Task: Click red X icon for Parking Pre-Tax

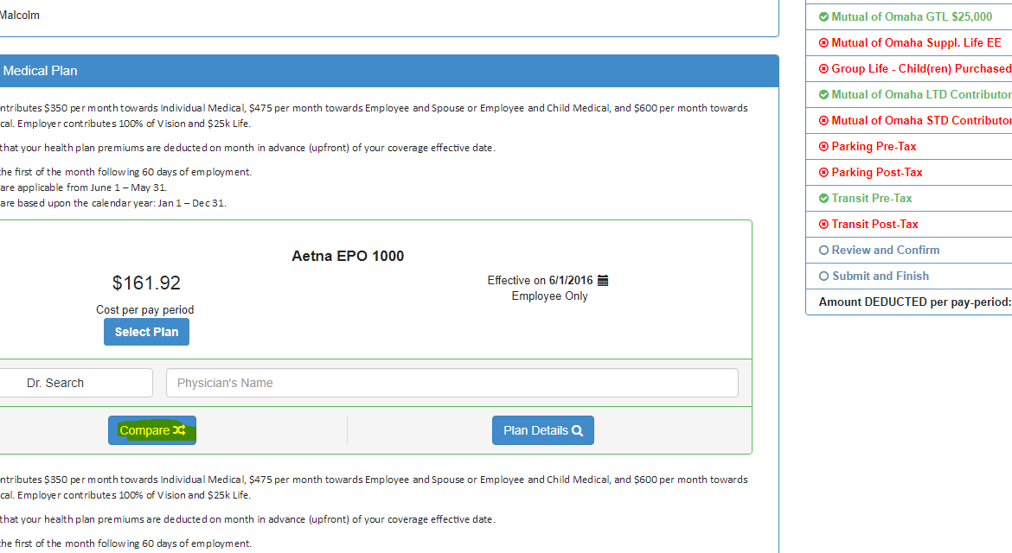Action: 823,147
